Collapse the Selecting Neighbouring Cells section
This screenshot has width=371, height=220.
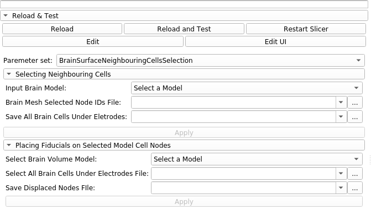click(184, 74)
